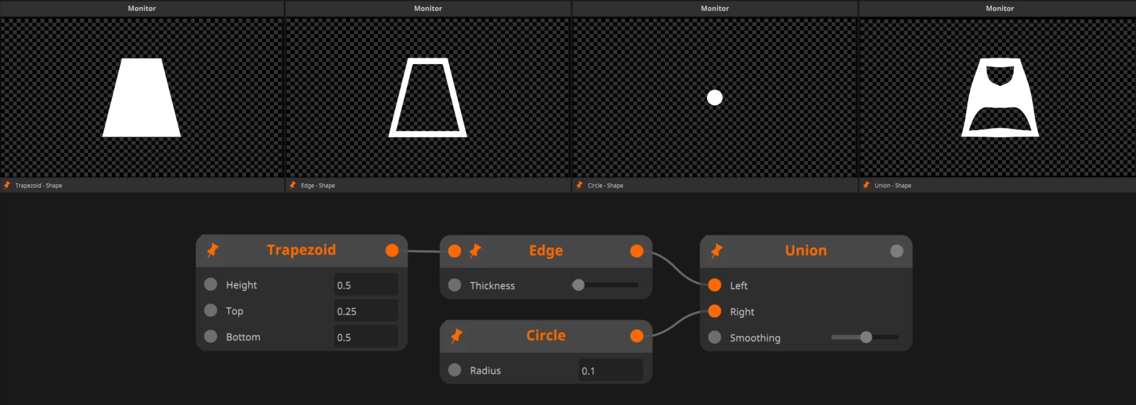The image size is (1136, 405).
Task: Click the Circle node output port
Action: (x=637, y=336)
